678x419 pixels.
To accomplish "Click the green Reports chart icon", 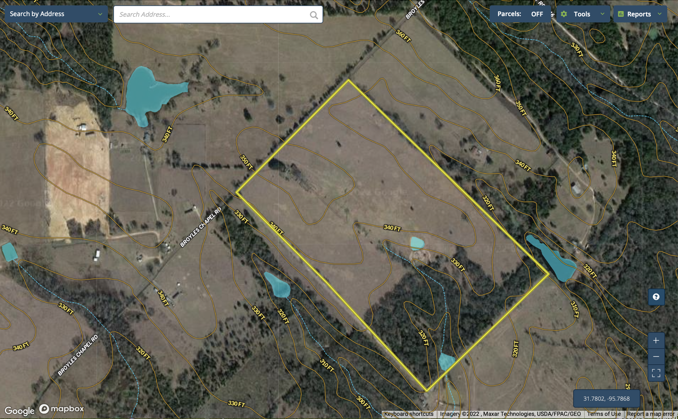I will tap(621, 14).
